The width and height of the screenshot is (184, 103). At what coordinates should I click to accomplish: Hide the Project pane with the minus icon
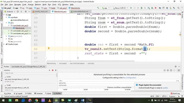click(29, 11)
